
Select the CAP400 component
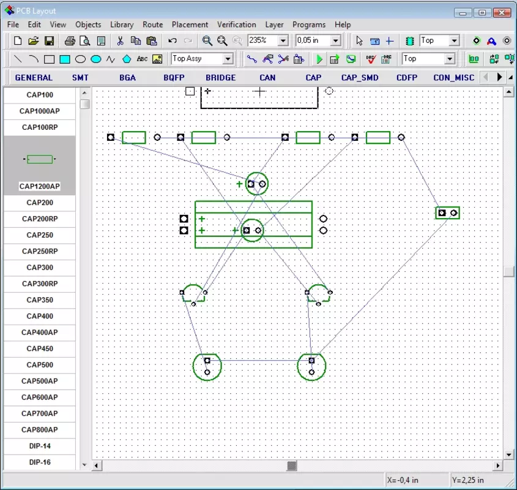click(40, 316)
